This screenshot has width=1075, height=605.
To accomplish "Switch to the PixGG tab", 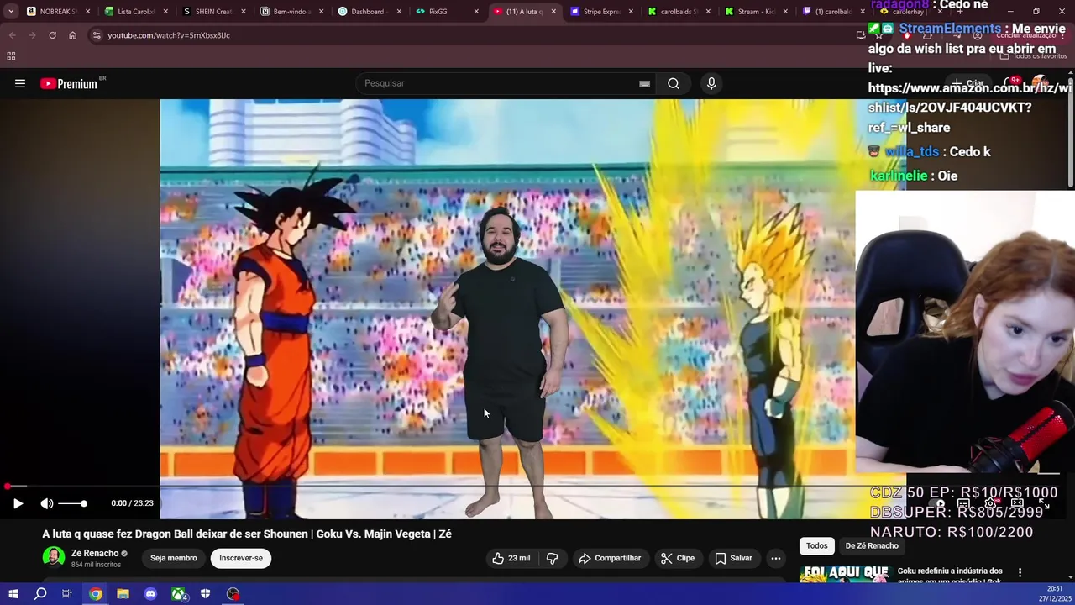I will (445, 12).
